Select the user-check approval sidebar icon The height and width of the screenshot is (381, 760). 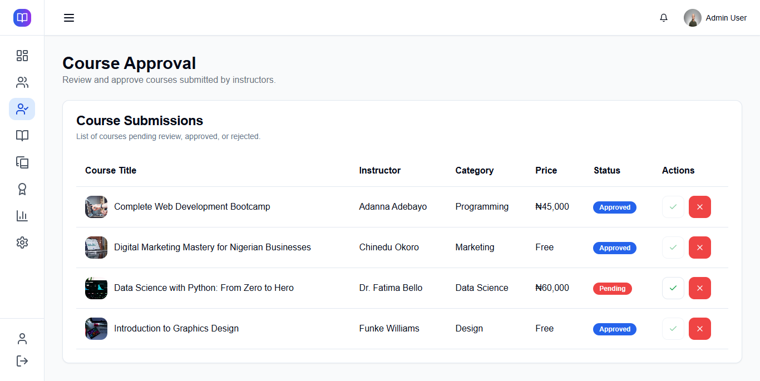pyautogui.click(x=22, y=109)
